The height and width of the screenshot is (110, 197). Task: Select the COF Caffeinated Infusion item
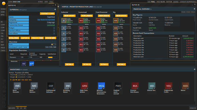(51, 86)
